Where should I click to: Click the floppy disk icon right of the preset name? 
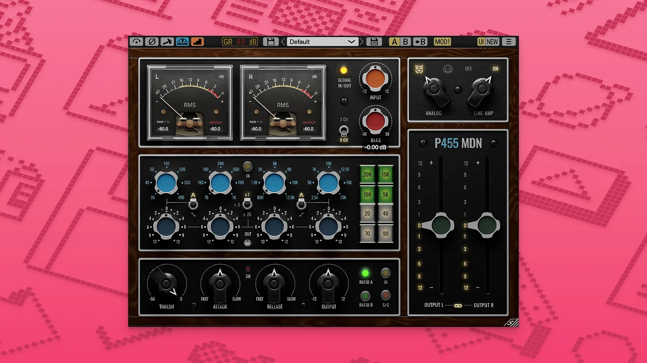374,42
